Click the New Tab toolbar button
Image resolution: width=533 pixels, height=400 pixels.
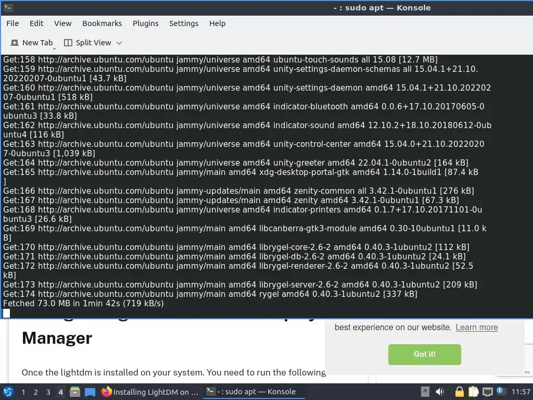32,43
